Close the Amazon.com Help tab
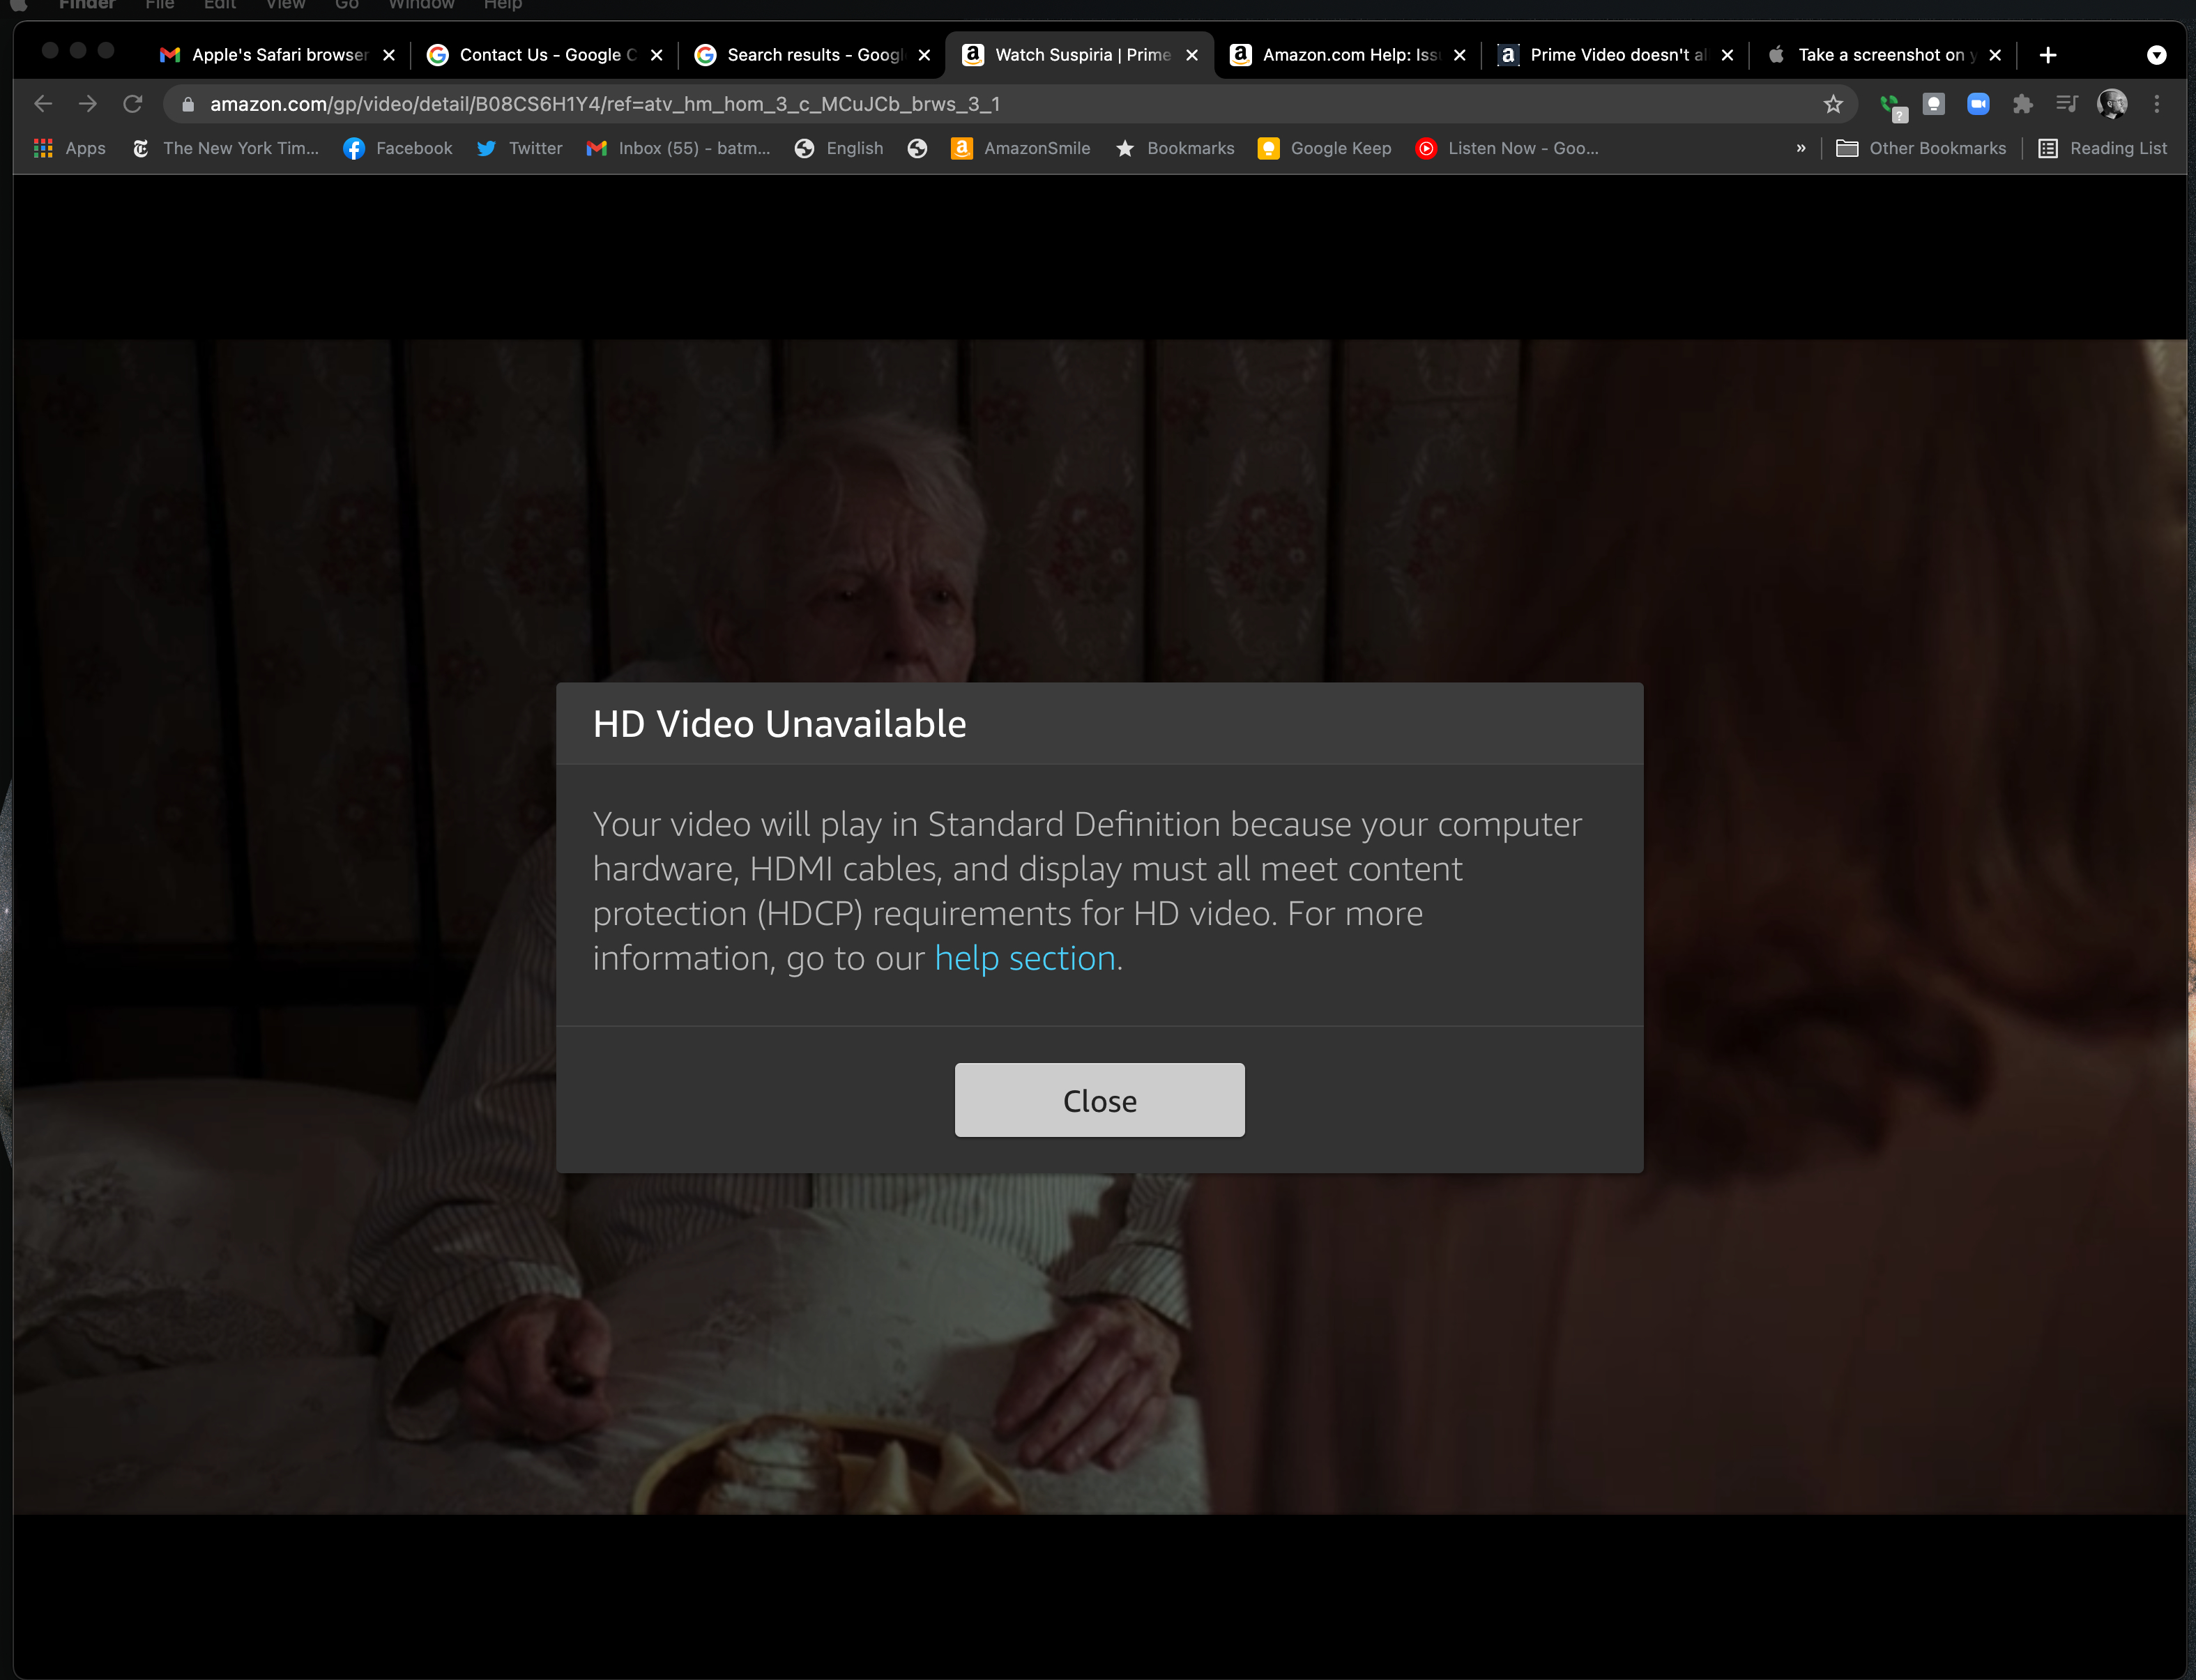The height and width of the screenshot is (1680, 2196). click(1460, 55)
